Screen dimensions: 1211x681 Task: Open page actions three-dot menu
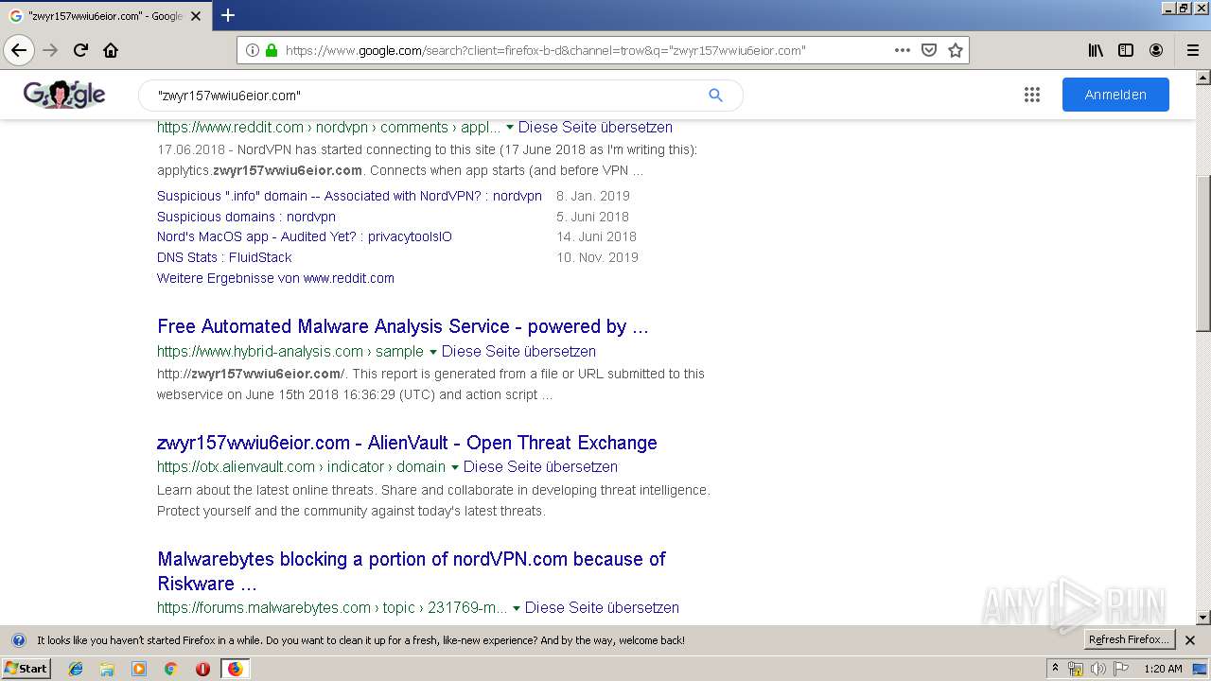click(x=903, y=50)
